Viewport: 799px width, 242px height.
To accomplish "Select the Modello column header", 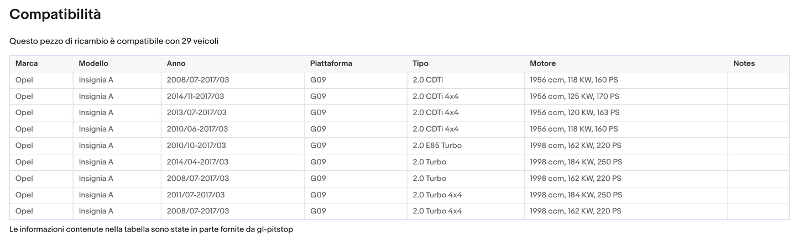I will pyautogui.click(x=93, y=63).
